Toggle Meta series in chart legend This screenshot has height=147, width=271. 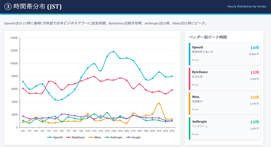click(x=94, y=137)
